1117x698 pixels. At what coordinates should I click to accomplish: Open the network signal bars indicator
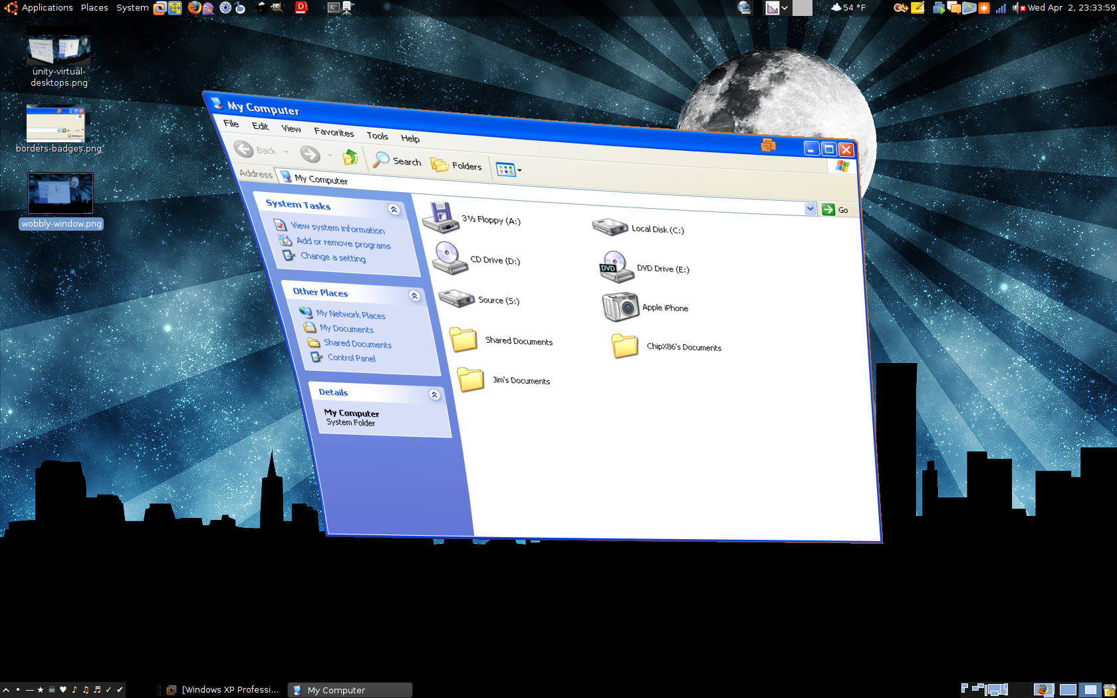pyautogui.click(x=1001, y=8)
